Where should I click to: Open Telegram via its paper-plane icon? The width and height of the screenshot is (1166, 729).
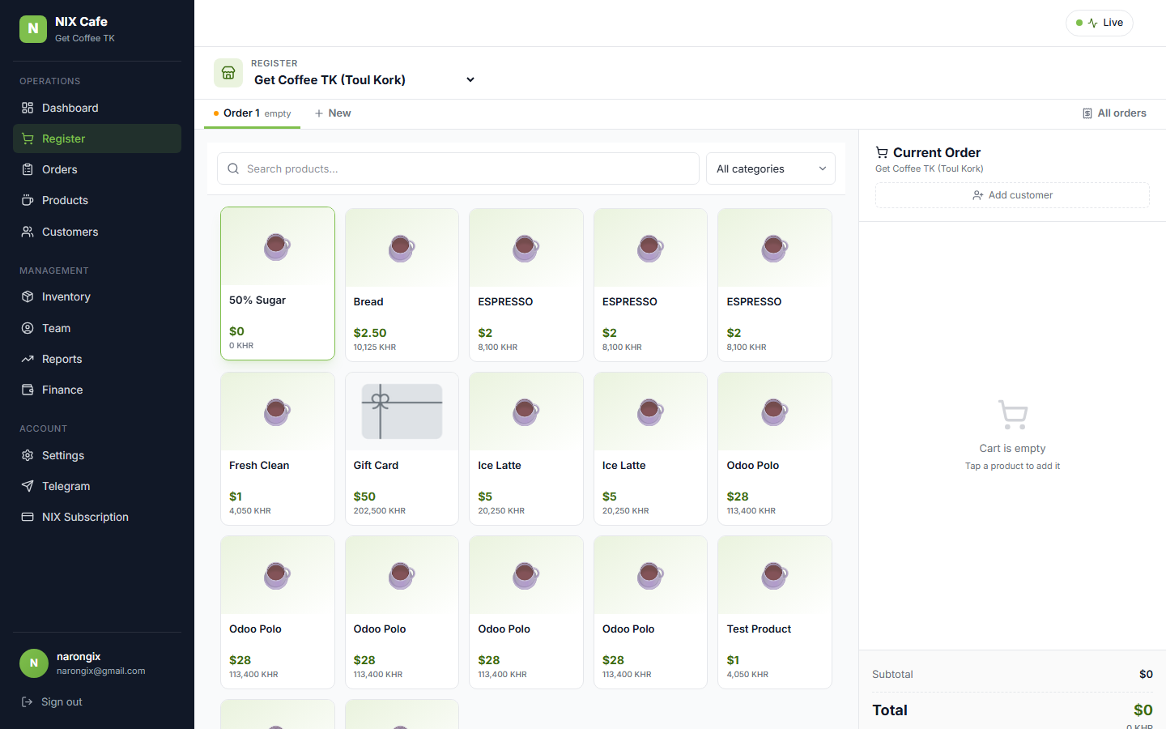click(28, 486)
